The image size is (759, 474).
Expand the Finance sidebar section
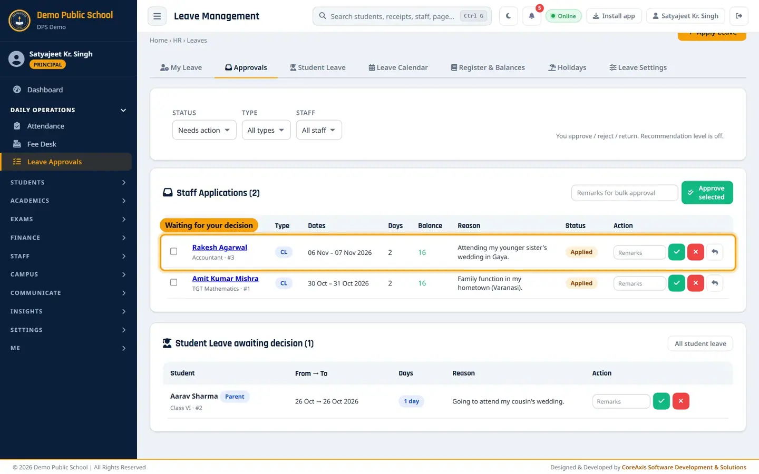click(x=69, y=238)
